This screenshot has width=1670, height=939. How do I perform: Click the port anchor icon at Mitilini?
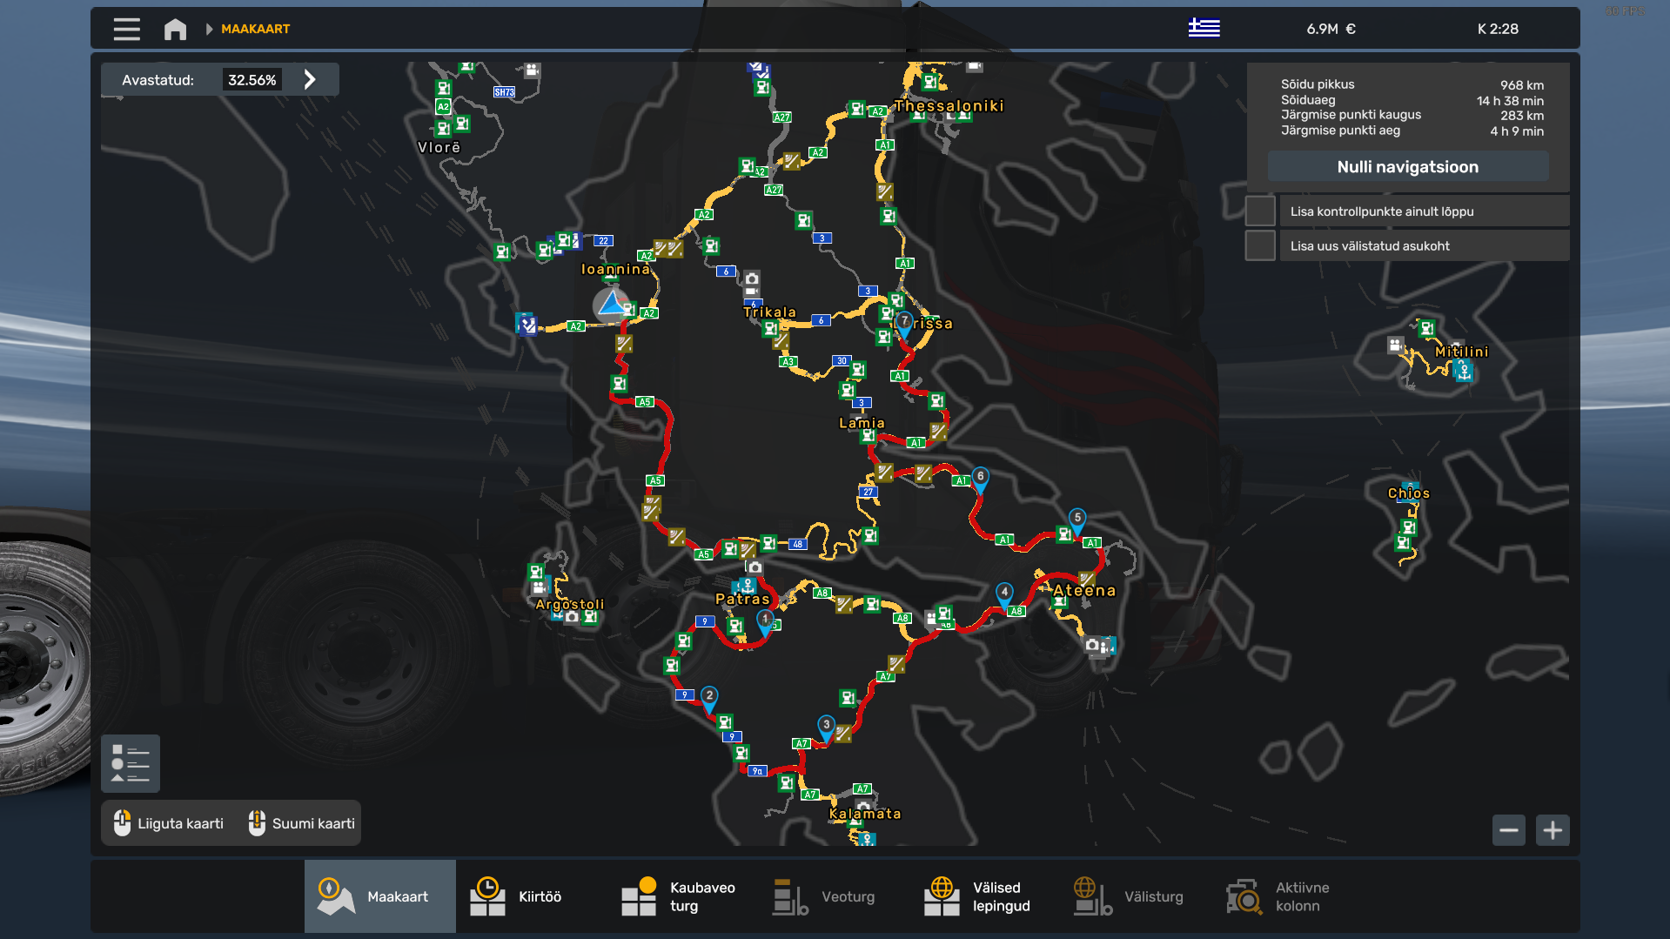[x=1465, y=371]
